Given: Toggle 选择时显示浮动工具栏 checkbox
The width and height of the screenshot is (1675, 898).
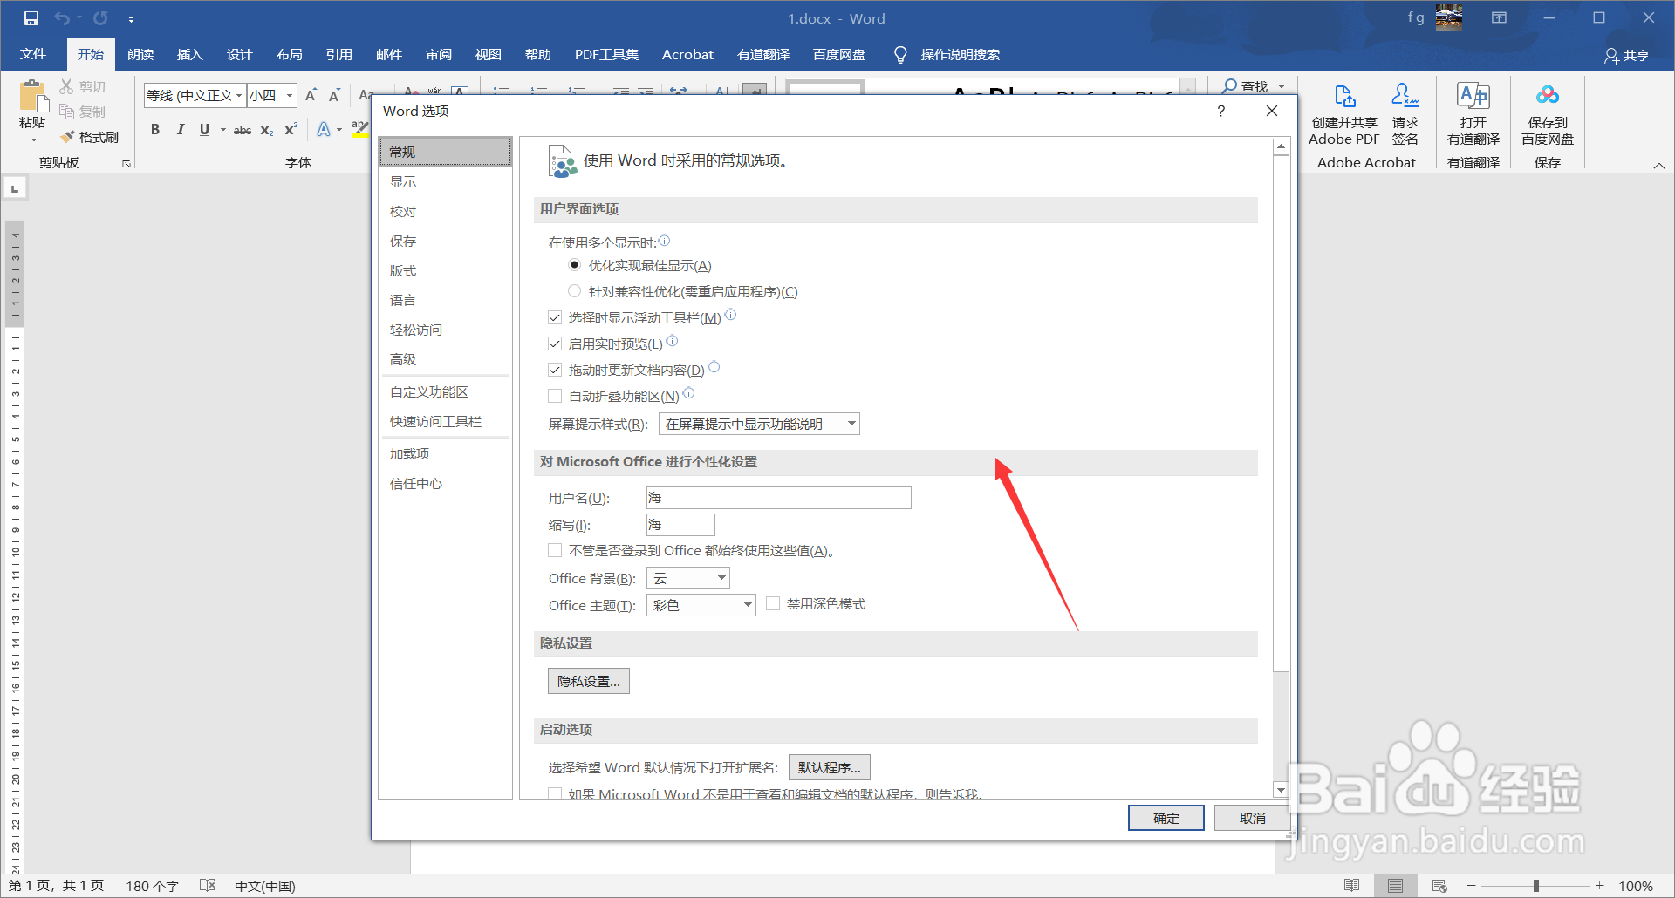Looking at the screenshot, I should pos(555,317).
